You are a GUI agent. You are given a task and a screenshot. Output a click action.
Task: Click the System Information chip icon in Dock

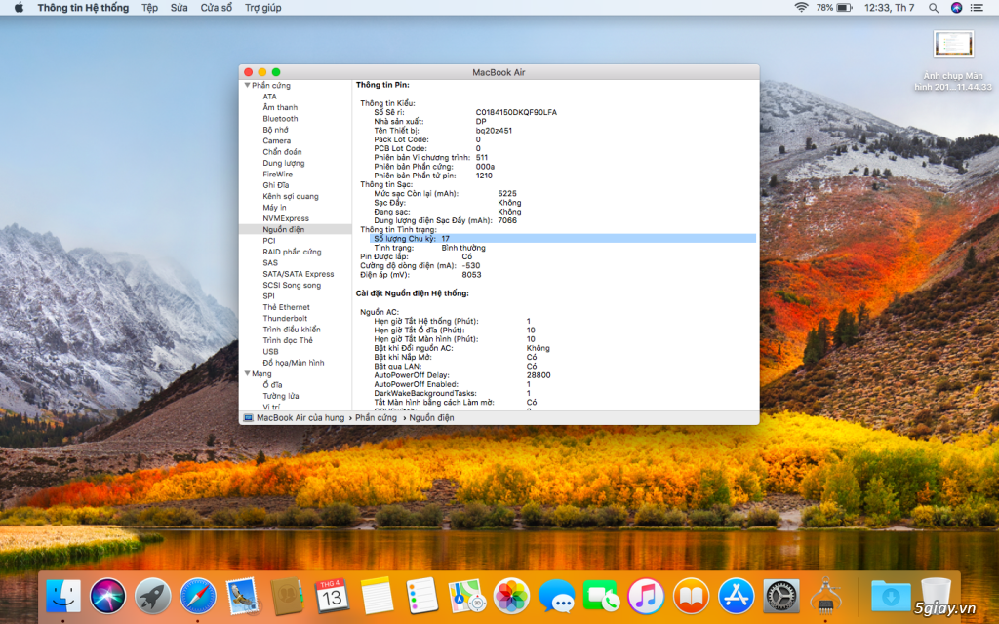coord(825,596)
